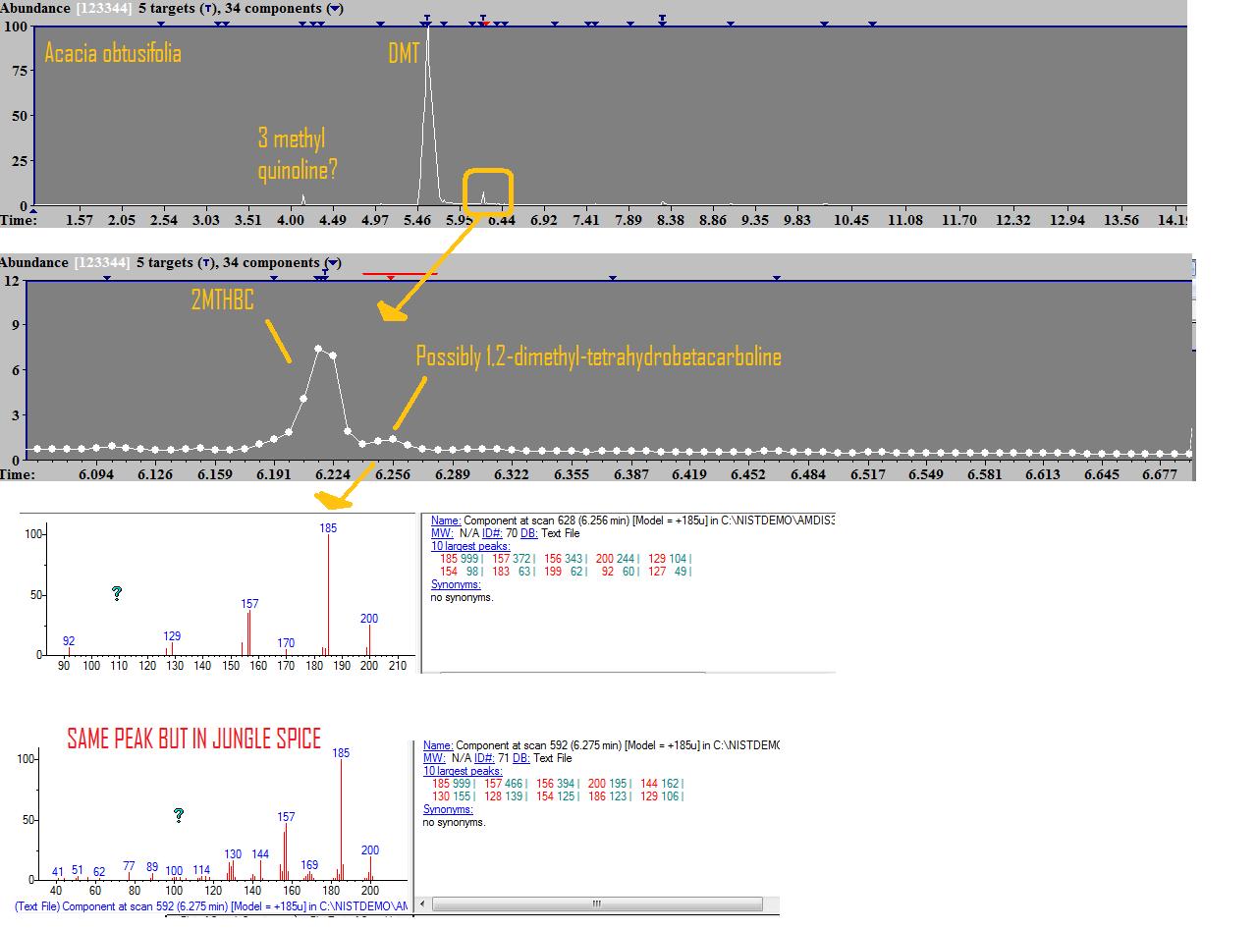Viewport: 1257px width, 931px height.
Task: Select the apex data point of 2MTHBC peak
Action: coord(318,349)
